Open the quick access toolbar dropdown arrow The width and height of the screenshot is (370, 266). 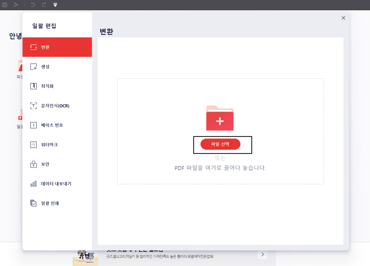pyautogui.click(x=55, y=5)
